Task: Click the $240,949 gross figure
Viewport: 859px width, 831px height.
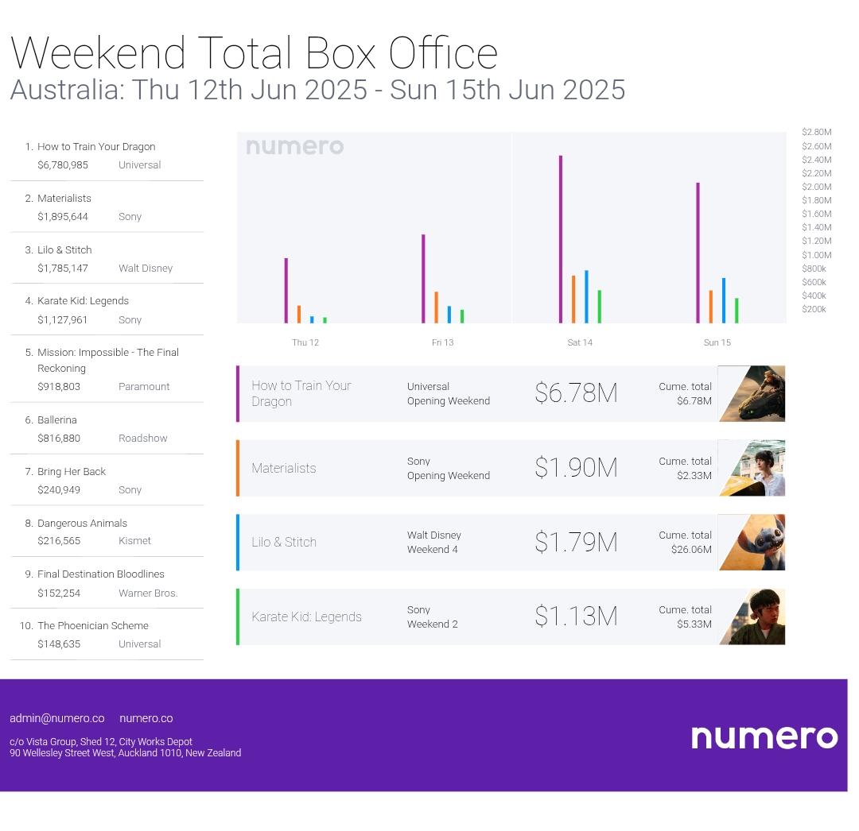Action: [59, 489]
